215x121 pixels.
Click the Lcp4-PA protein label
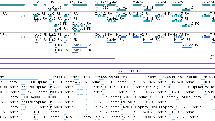(x=71, y=35)
